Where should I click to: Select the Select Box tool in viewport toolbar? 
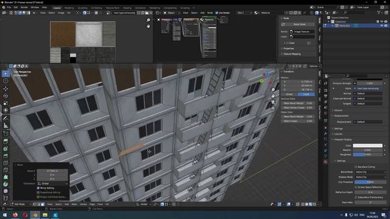pyautogui.click(x=5, y=74)
